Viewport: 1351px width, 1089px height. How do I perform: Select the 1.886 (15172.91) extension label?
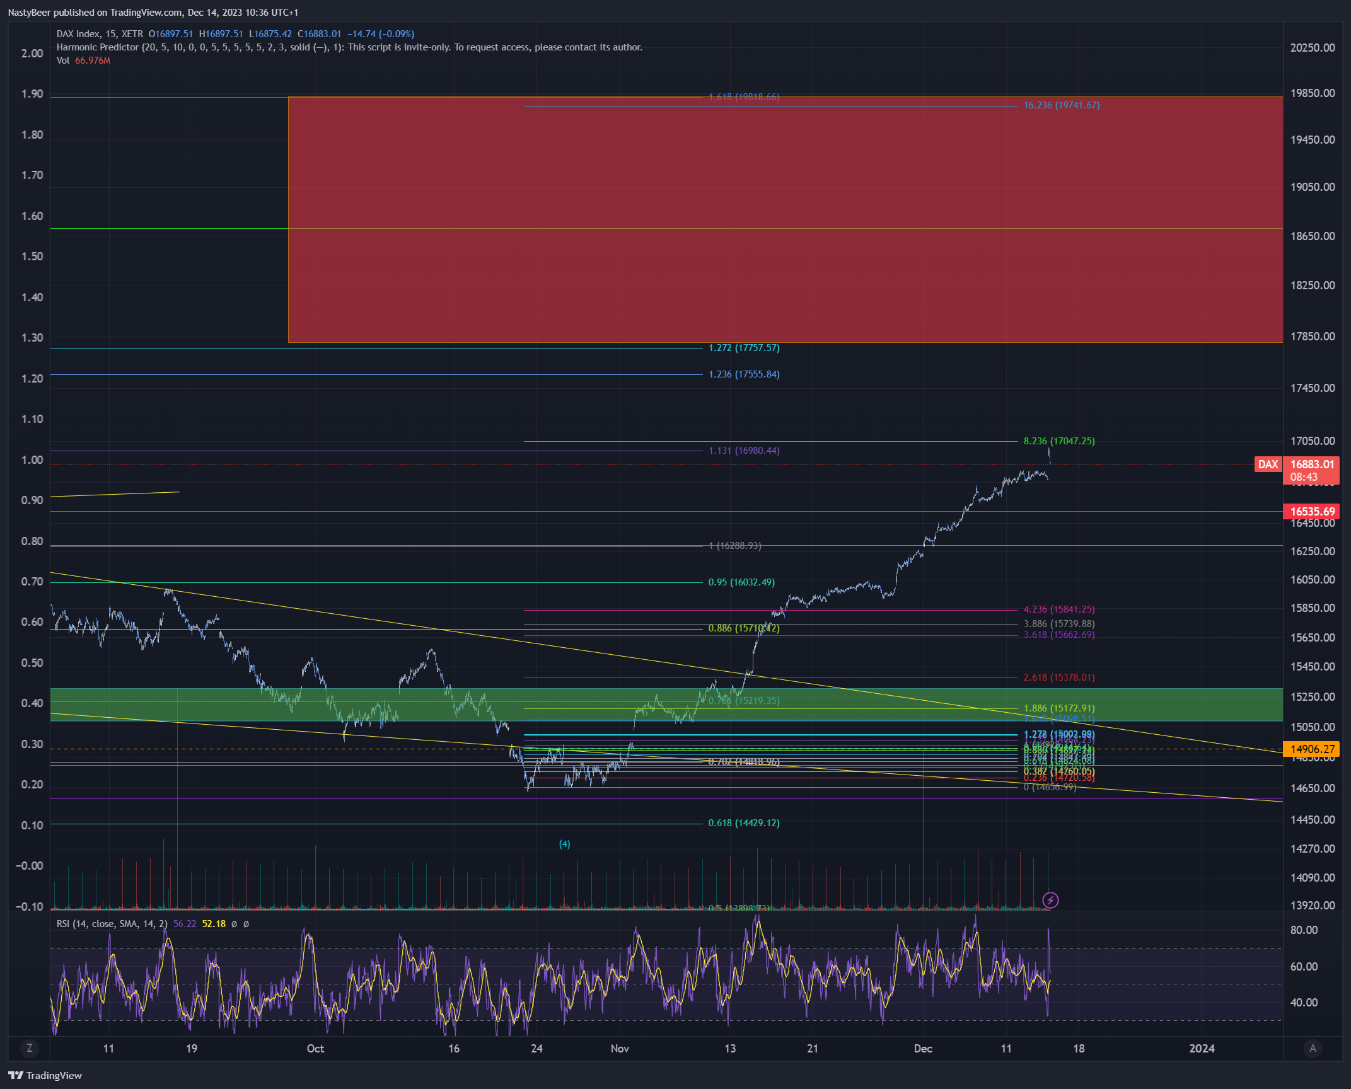pyautogui.click(x=1059, y=708)
